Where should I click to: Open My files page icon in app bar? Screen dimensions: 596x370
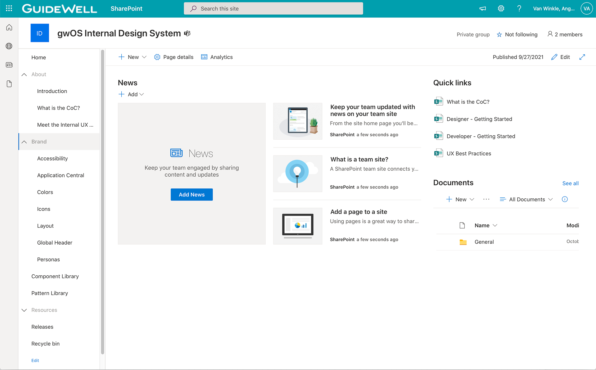9,84
